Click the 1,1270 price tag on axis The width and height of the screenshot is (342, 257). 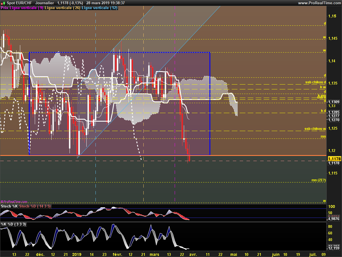334,120
